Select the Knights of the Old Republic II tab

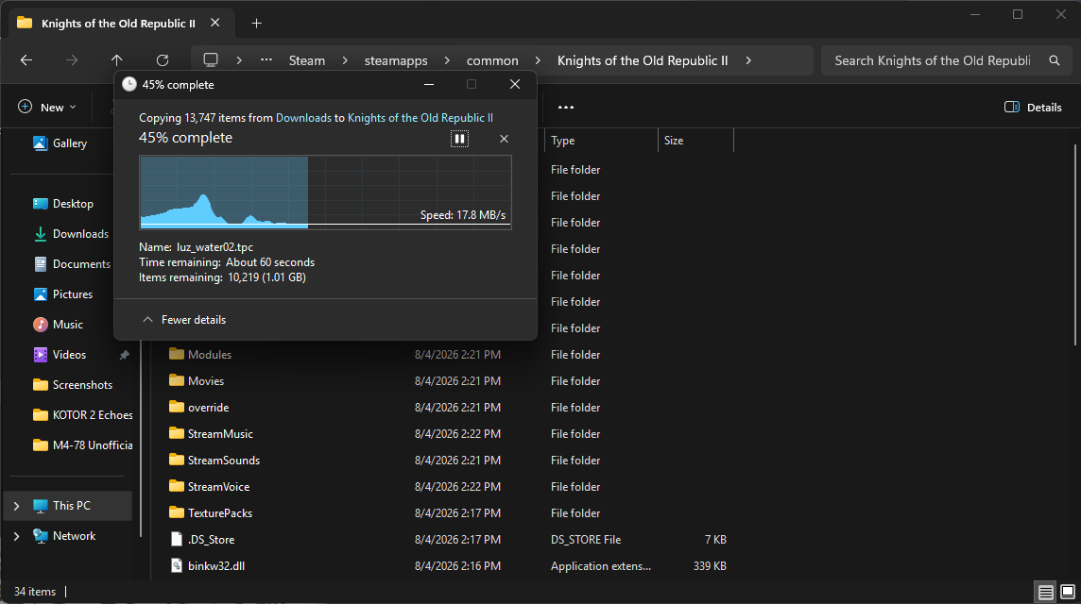coord(117,24)
